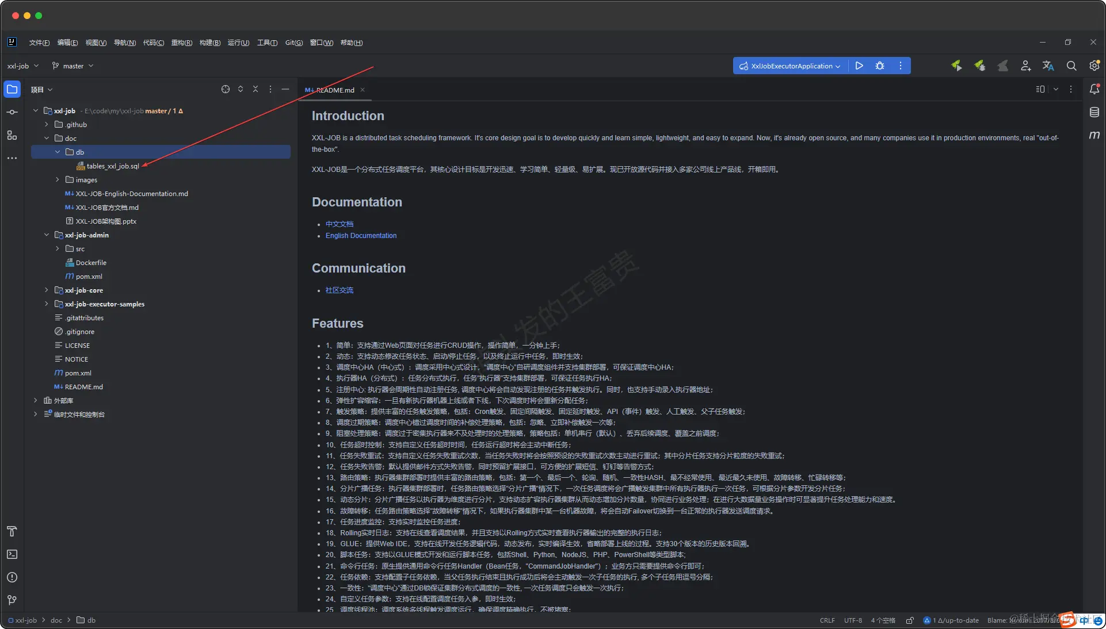
Task: Expand the xxl-job-core module
Action: (x=47, y=290)
